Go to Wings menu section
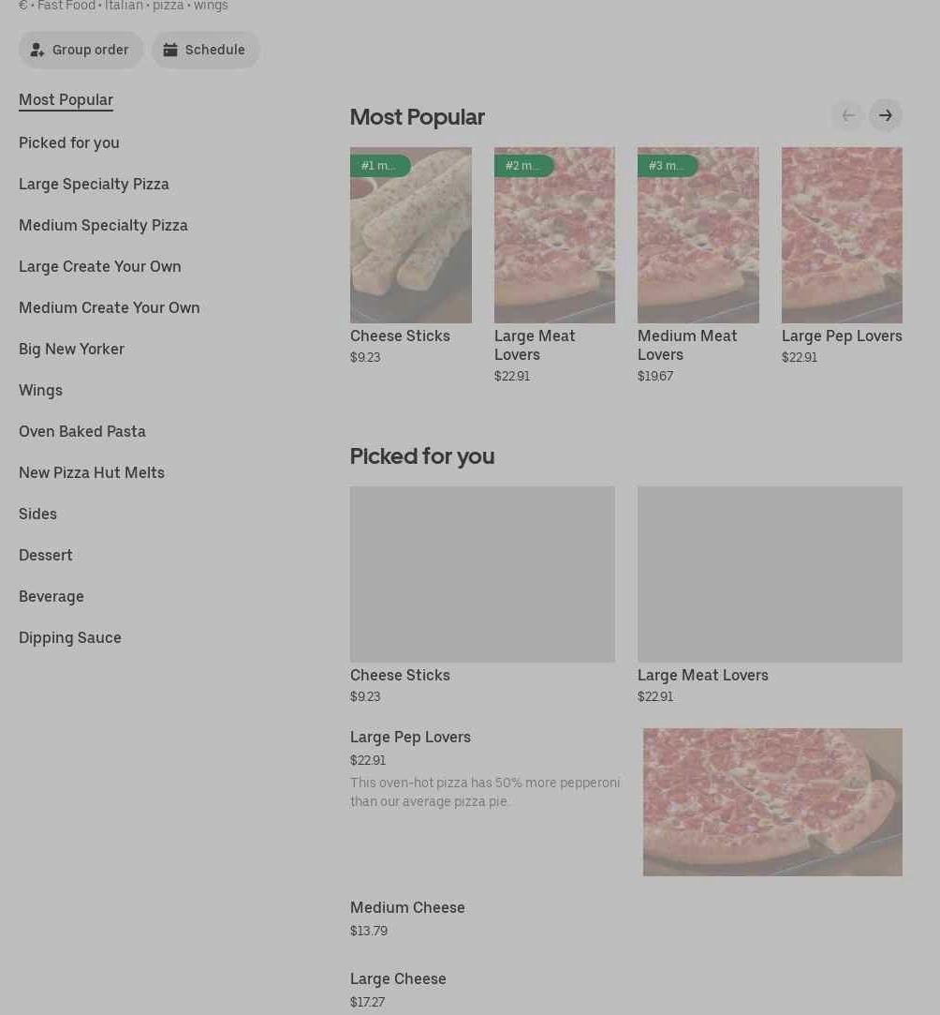 tap(40, 390)
